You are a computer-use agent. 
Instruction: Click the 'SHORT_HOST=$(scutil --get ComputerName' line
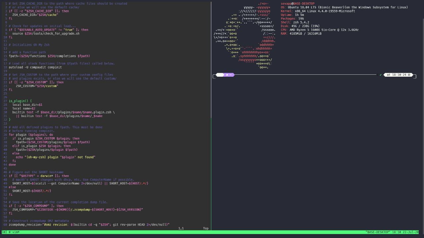coord(80,183)
